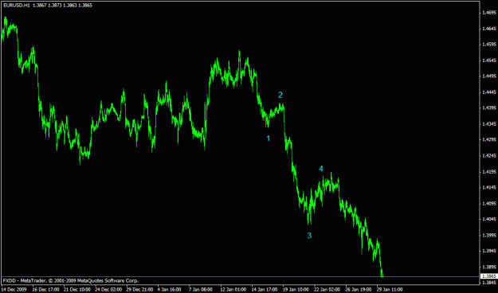Click the 26 Jan 19:00 time label
The image size is (498, 293).
point(359,290)
